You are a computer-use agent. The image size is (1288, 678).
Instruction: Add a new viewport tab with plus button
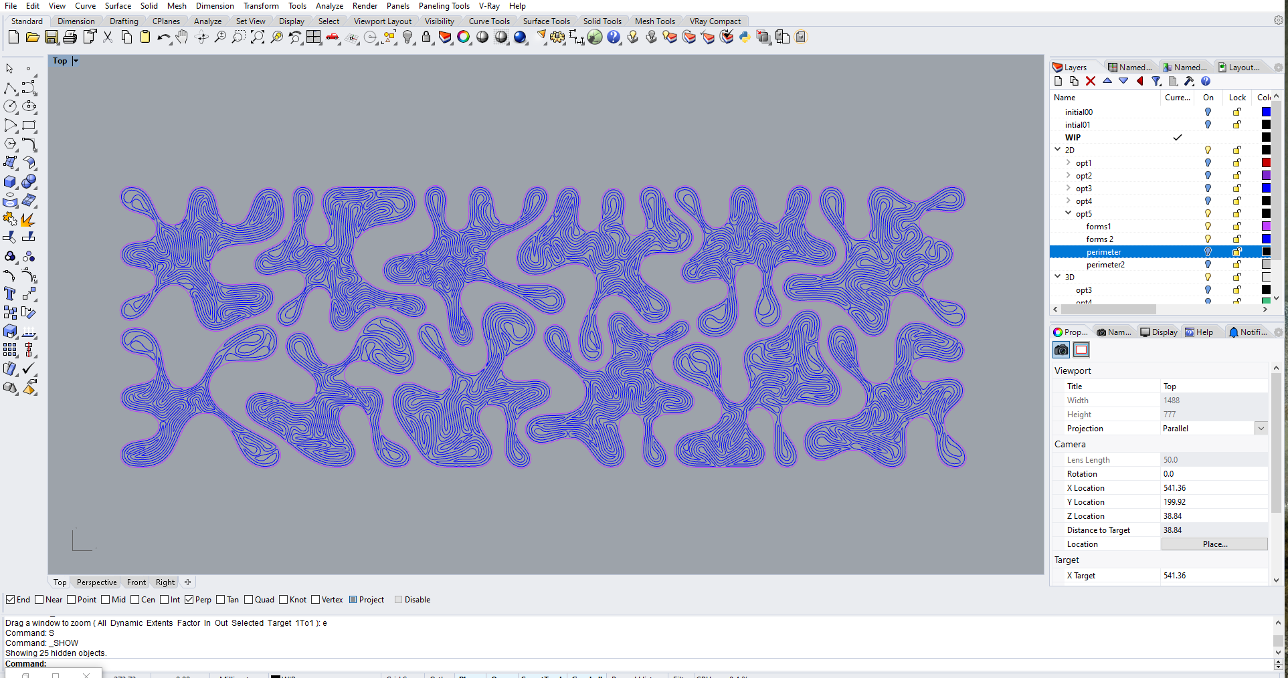(x=188, y=582)
